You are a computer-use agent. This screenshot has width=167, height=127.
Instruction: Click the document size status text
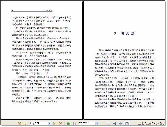[151, 123]
